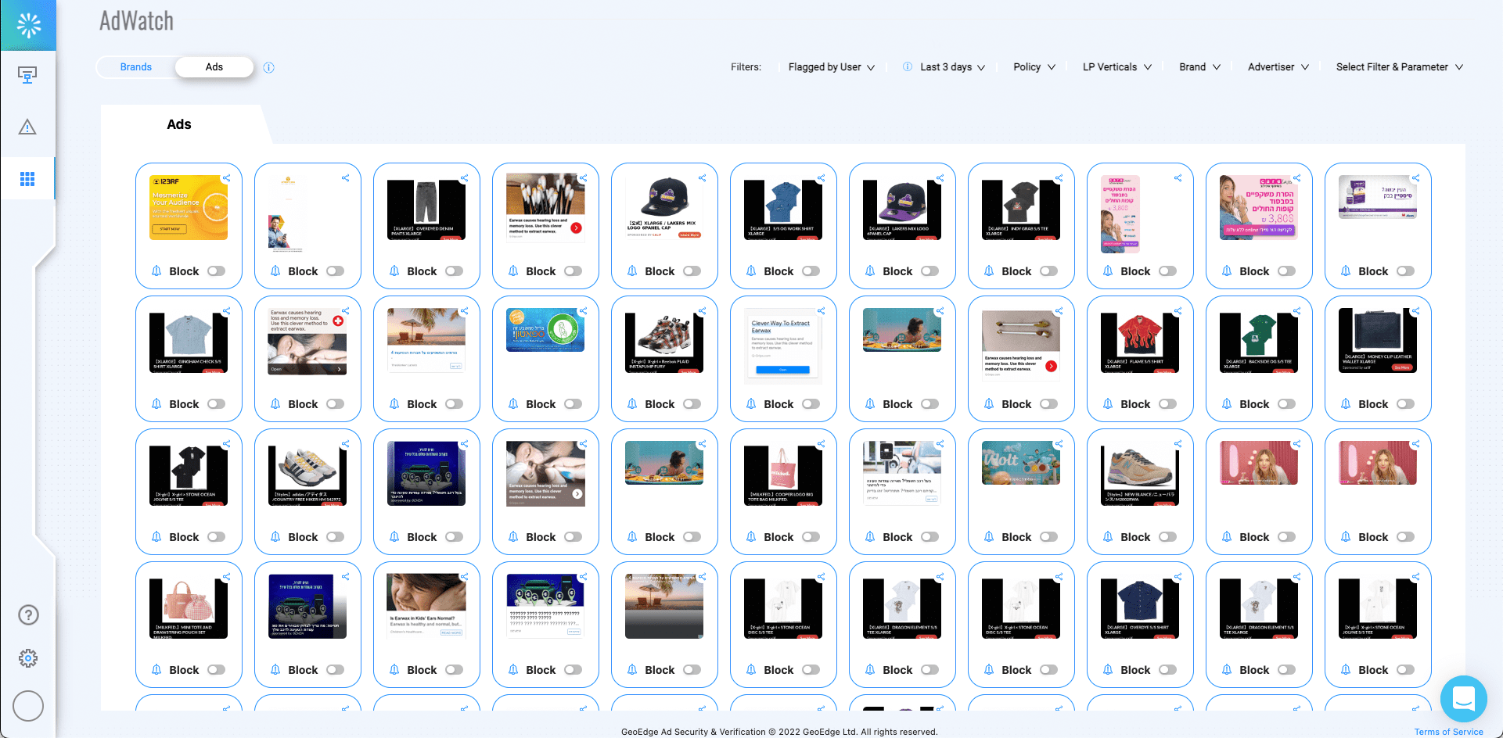This screenshot has width=1503, height=738.
Task: Open the alerts triangle sidebar icon
Action: click(27, 127)
